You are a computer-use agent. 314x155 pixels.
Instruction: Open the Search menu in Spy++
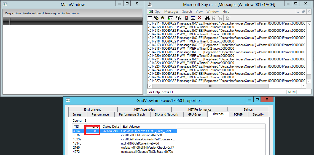click(x=187, y=12)
